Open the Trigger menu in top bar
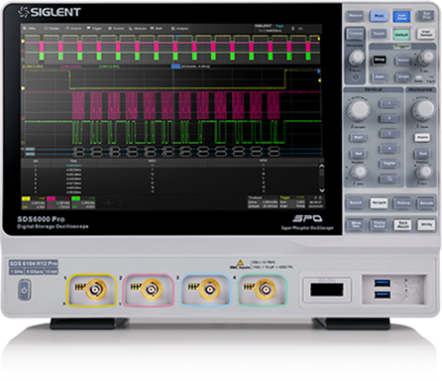The width and height of the screenshot is (442, 381). [94, 29]
